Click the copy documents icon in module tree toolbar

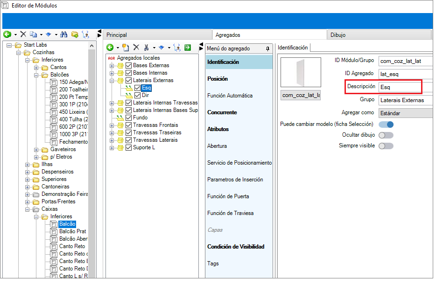(33, 35)
